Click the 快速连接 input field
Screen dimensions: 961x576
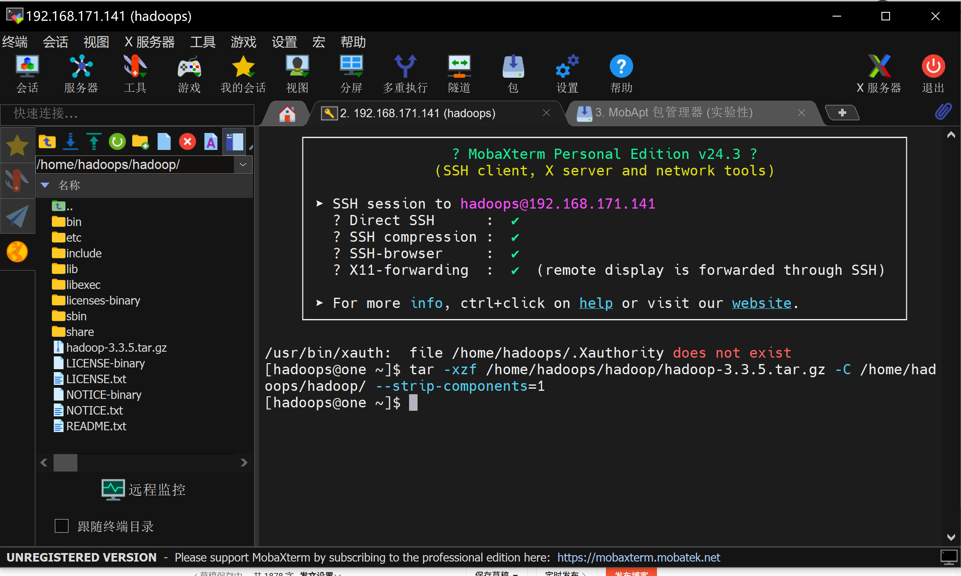click(128, 113)
